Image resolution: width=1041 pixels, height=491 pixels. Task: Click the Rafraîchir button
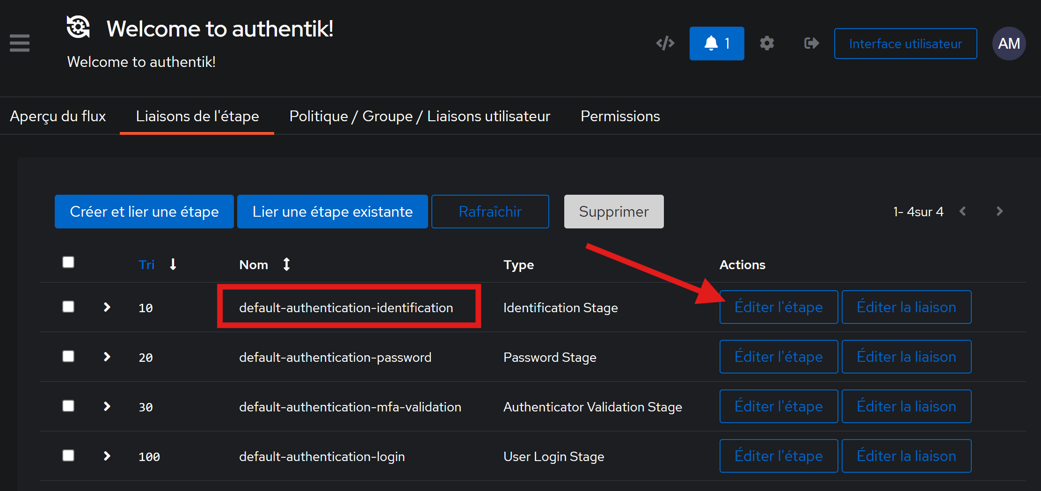pyautogui.click(x=490, y=212)
